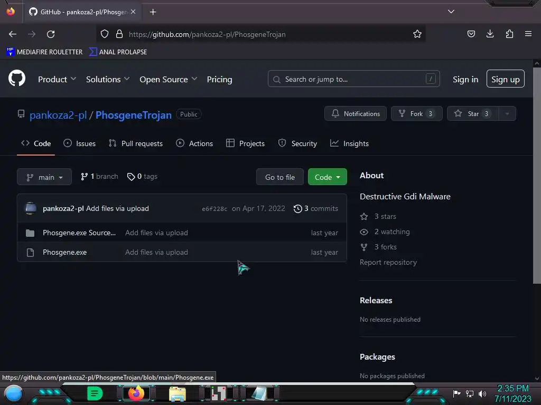Open the Releases heading link
541x405 pixels.
(x=376, y=300)
